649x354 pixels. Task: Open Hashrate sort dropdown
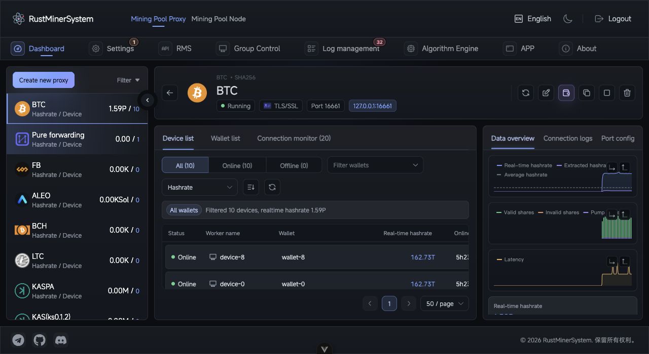click(200, 187)
